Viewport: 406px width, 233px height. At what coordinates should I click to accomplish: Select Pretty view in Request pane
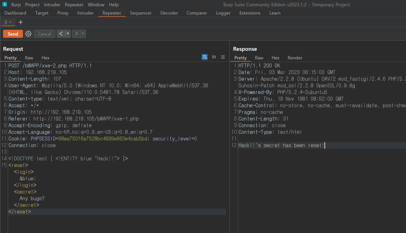(x=11, y=58)
